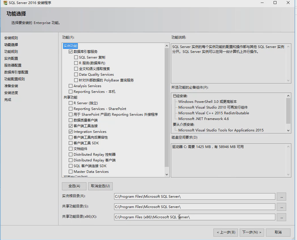Select Microsoft Visual C++ 2015 Redistributable entry

point(214,113)
